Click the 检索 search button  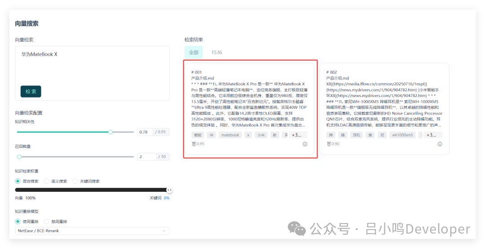point(31,91)
